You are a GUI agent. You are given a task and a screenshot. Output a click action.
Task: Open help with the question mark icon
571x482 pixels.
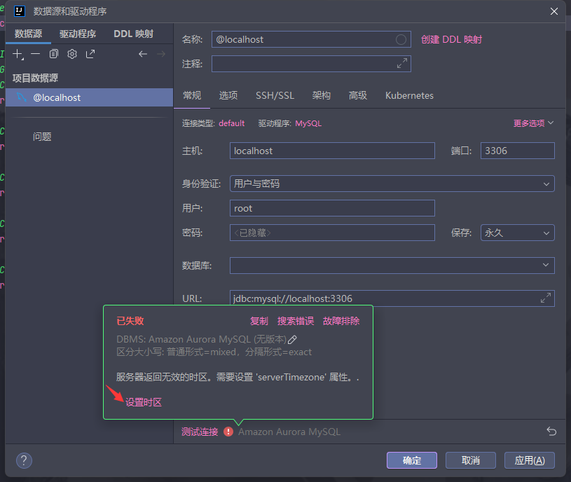point(23,460)
